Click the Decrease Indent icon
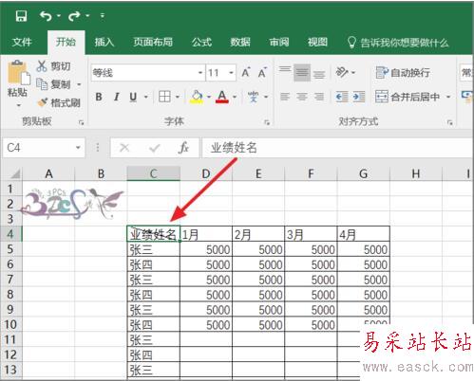Viewport: 474px width, 381px height. (342, 97)
